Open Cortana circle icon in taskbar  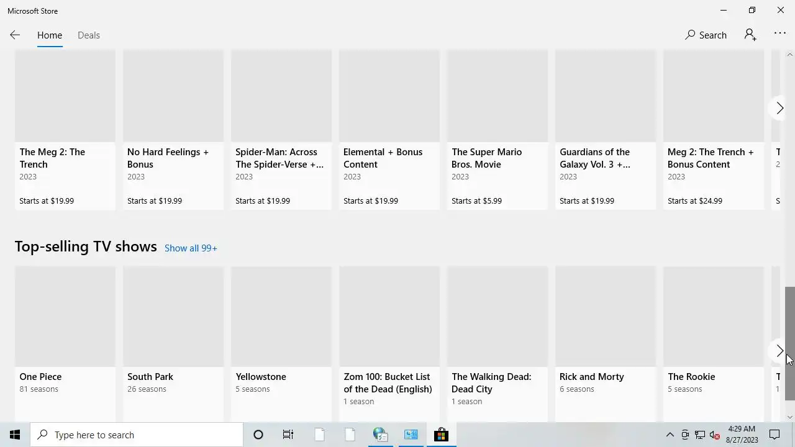click(258, 435)
